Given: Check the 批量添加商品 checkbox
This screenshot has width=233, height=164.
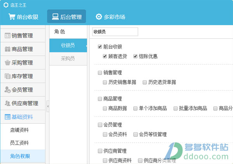Looking at the screenshot, I should click(176, 108).
